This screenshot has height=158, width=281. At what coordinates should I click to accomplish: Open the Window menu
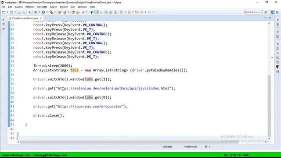pyautogui.click(x=82, y=7)
